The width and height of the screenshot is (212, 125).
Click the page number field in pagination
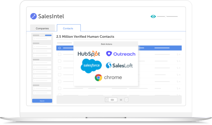113,100
